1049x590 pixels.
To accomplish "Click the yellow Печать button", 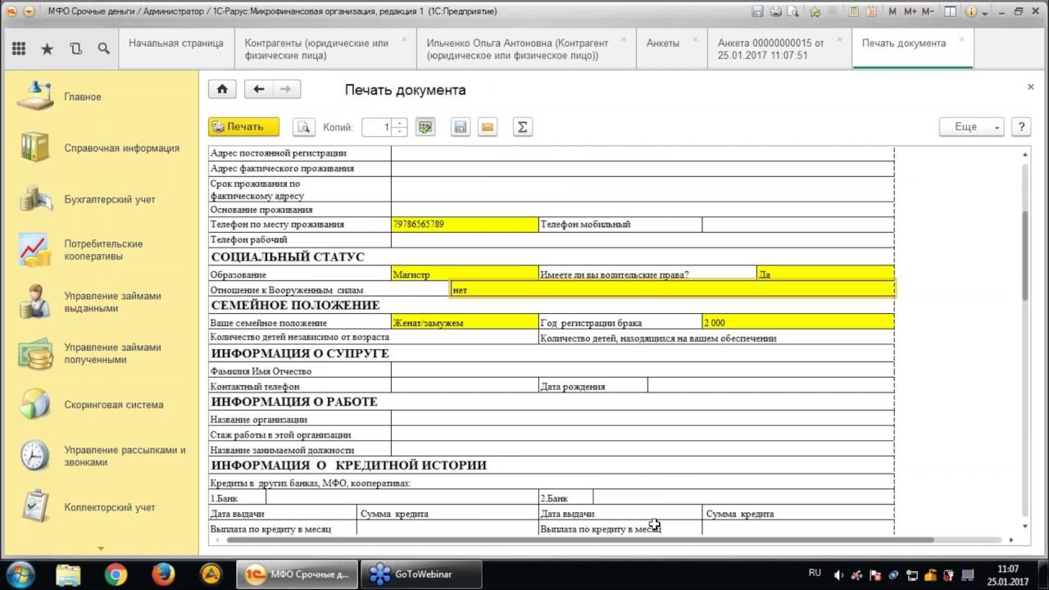I will pyautogui.click(x=243, y=127).
